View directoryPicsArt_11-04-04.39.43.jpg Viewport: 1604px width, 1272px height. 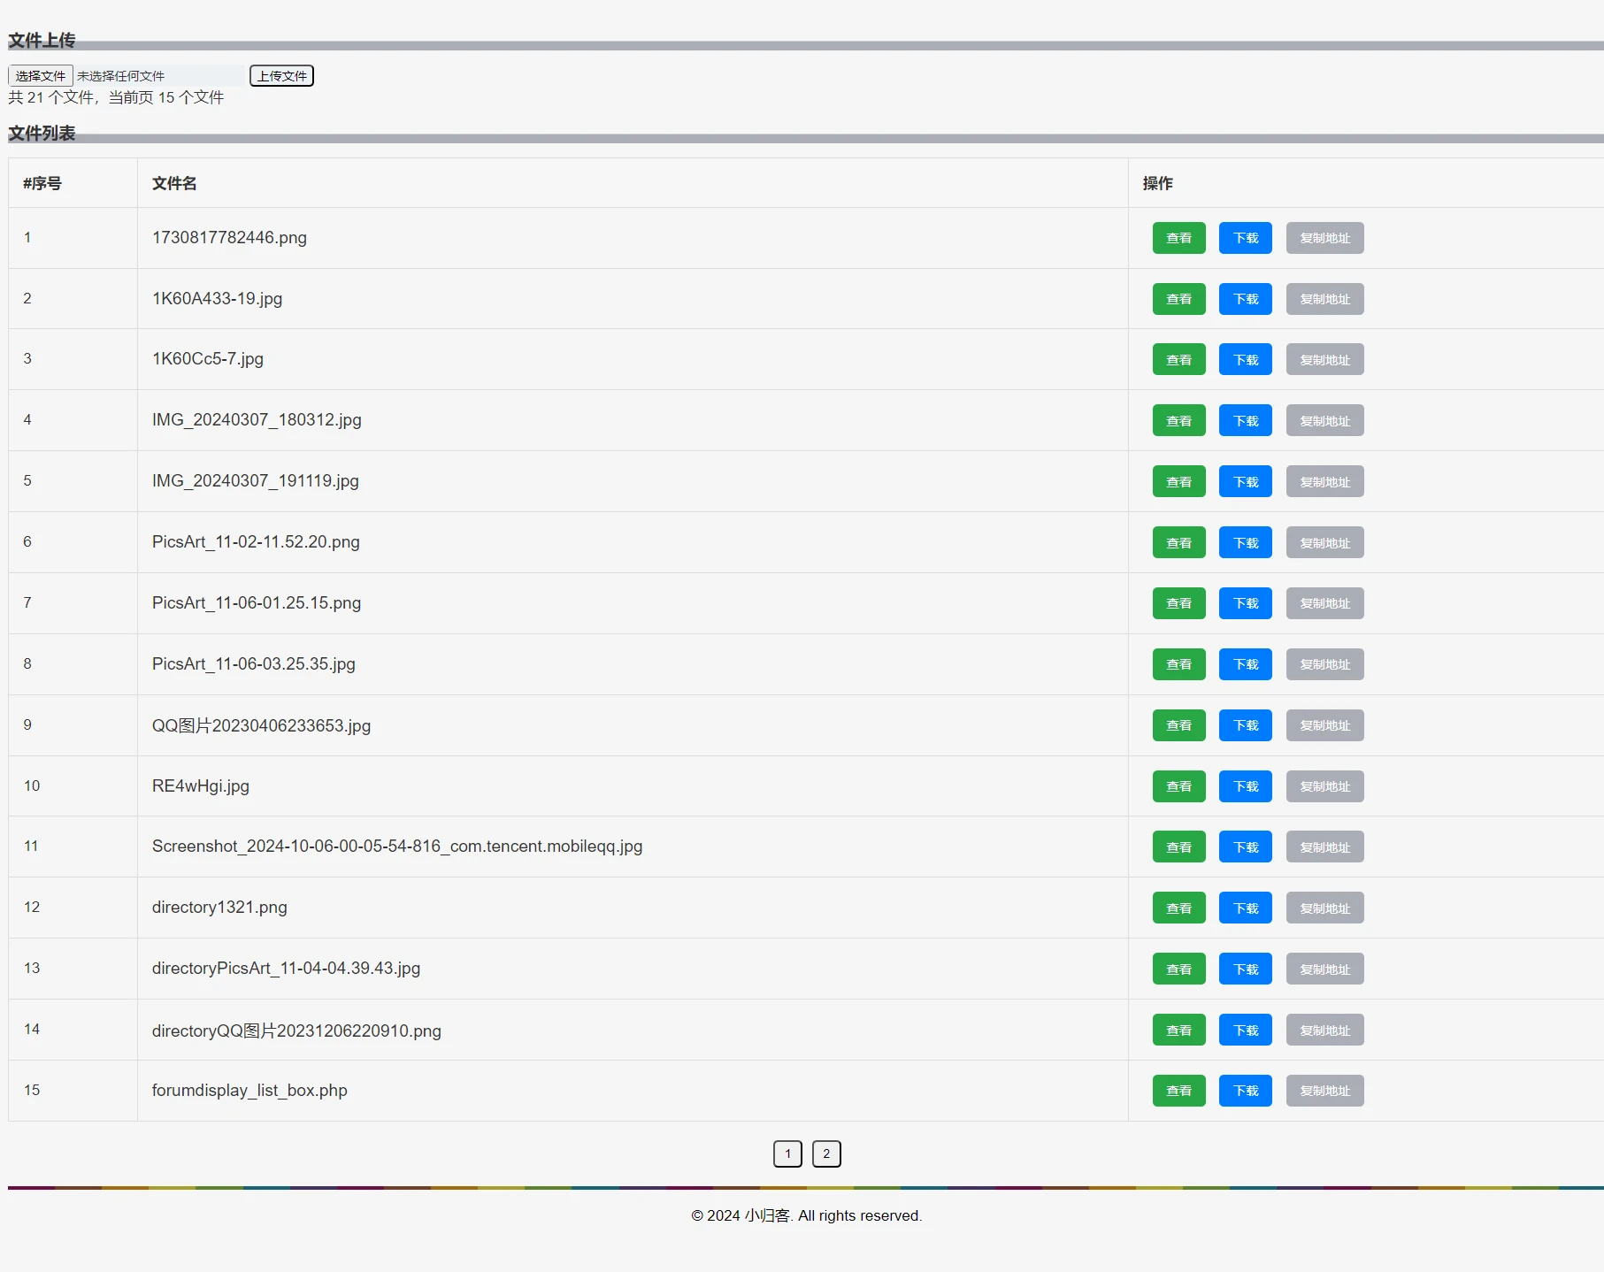click(x=1178, y=969)
